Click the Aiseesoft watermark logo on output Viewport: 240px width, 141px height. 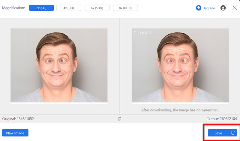[142, 32]
